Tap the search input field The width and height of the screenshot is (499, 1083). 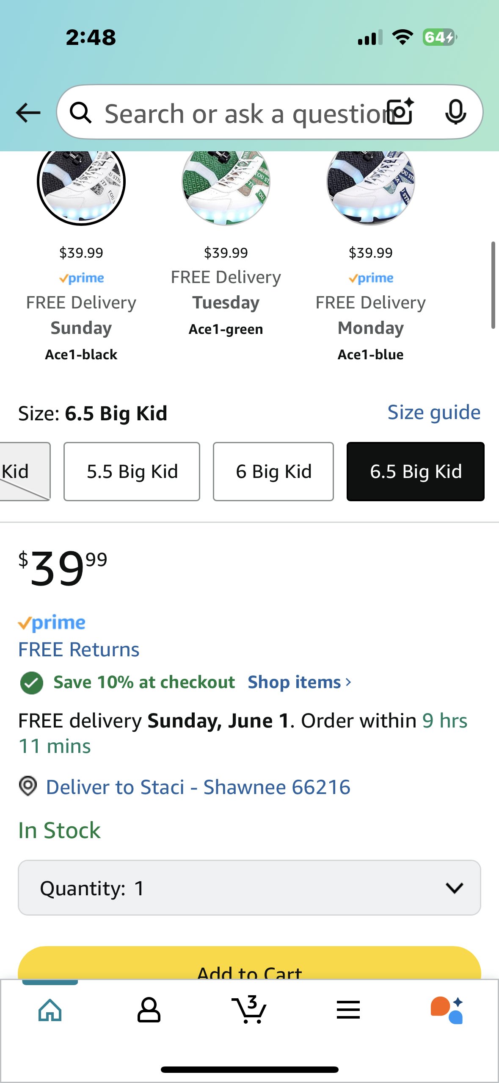coord(241,112)
